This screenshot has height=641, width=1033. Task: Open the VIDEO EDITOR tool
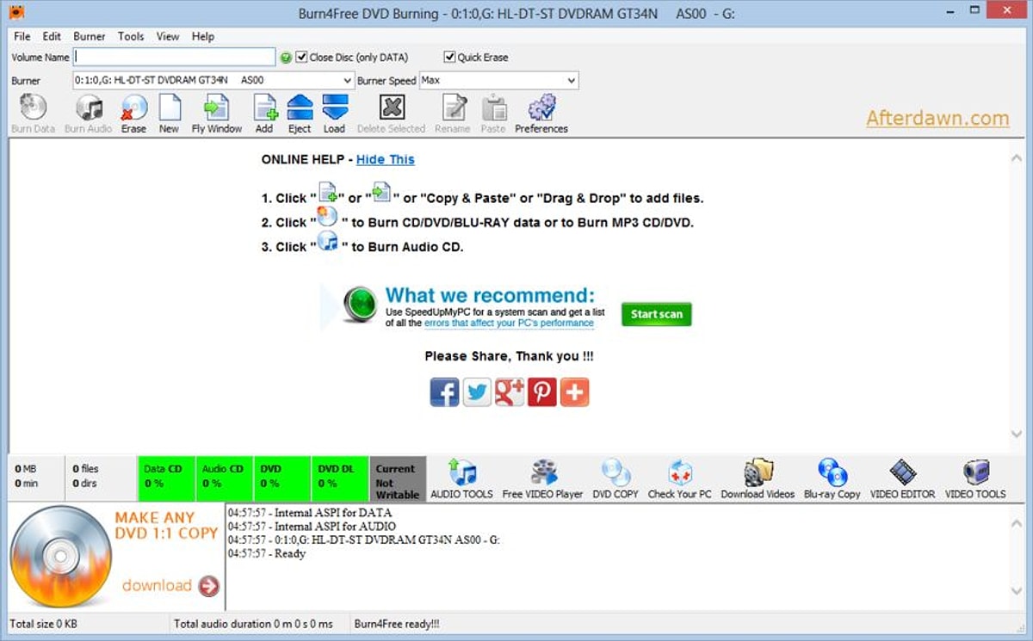coord(902,478)
